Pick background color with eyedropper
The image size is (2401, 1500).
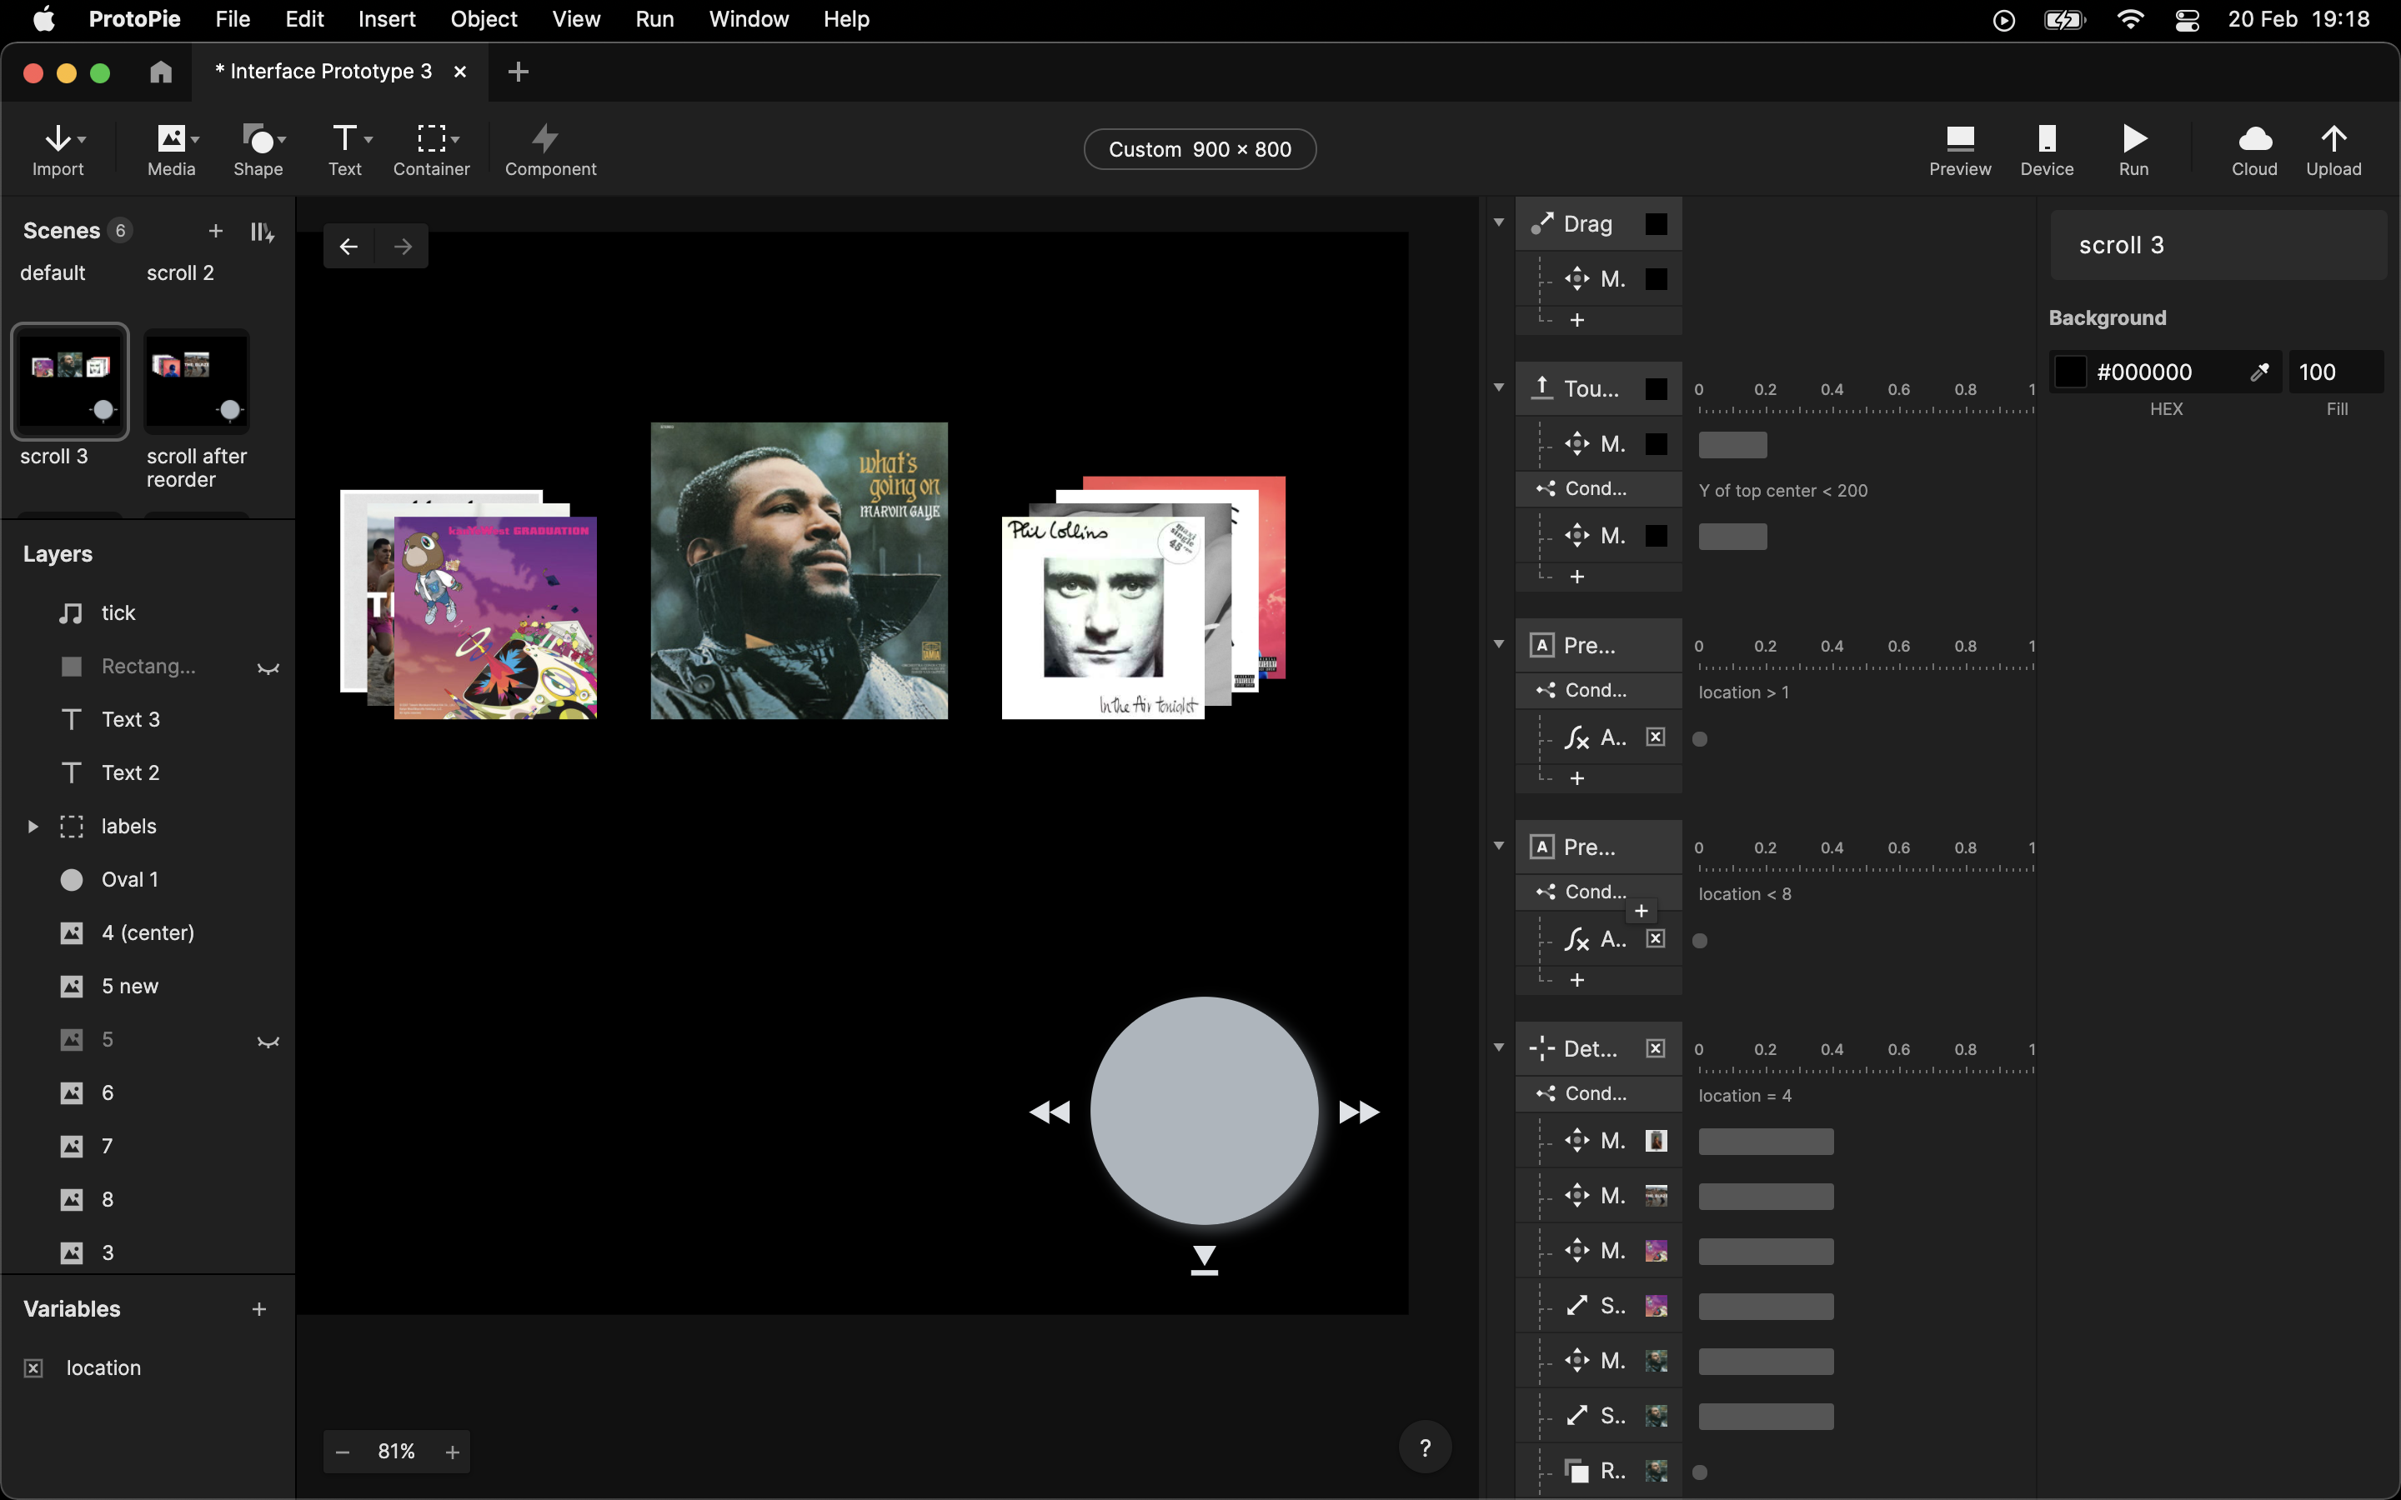click(2259, 372)
